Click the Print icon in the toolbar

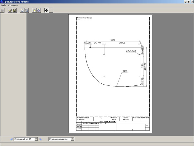pos(2,10)
